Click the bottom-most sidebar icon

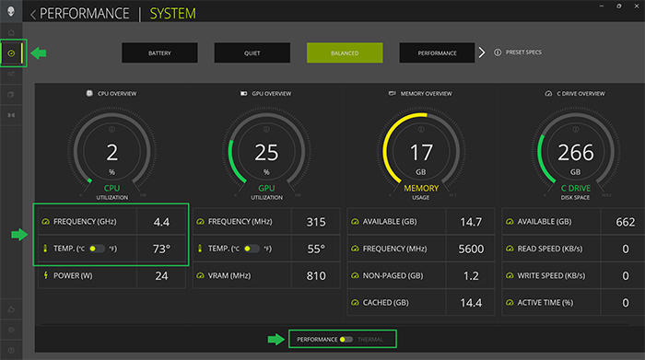(11, 350)
